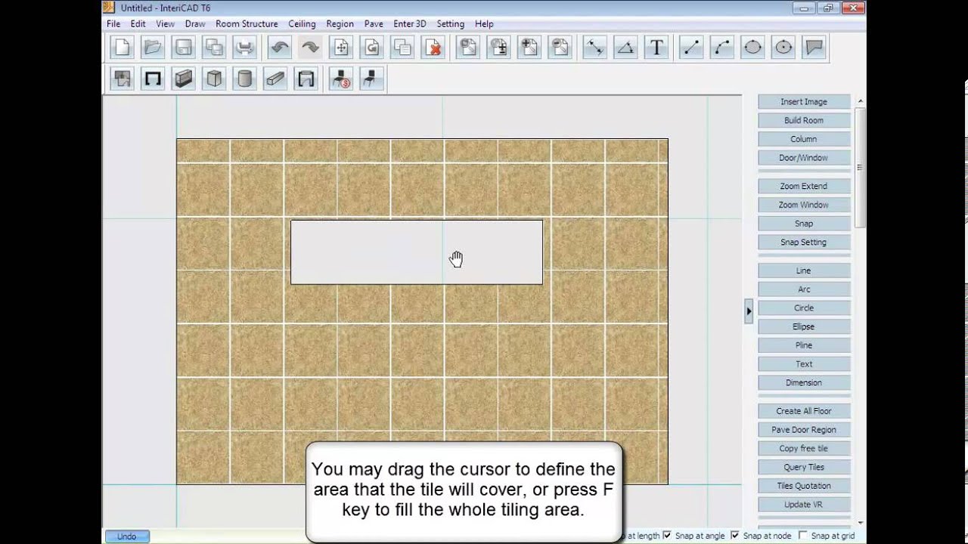Click the Delete red X icon
This screenshot has height=544, width=968.
click(433, 48)
